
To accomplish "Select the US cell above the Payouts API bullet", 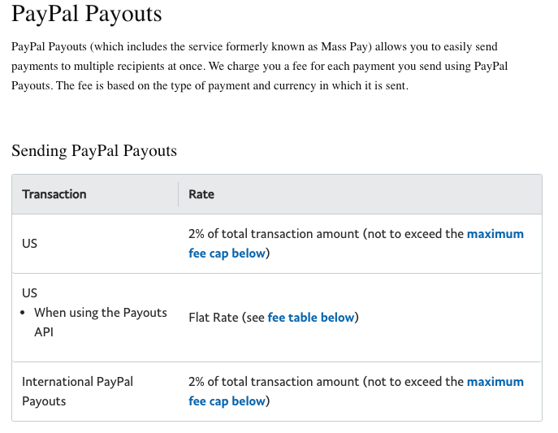I will click(x=29, y=293).
